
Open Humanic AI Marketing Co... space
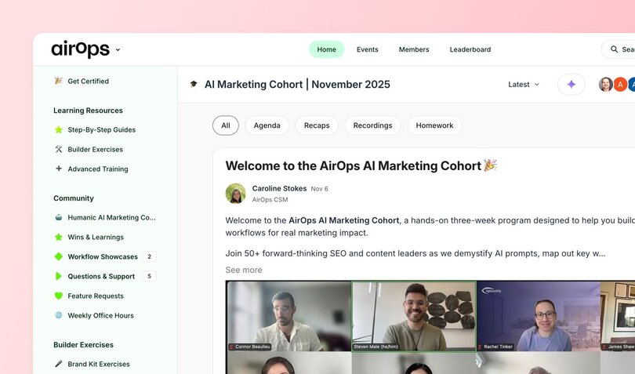click(111, 218)
